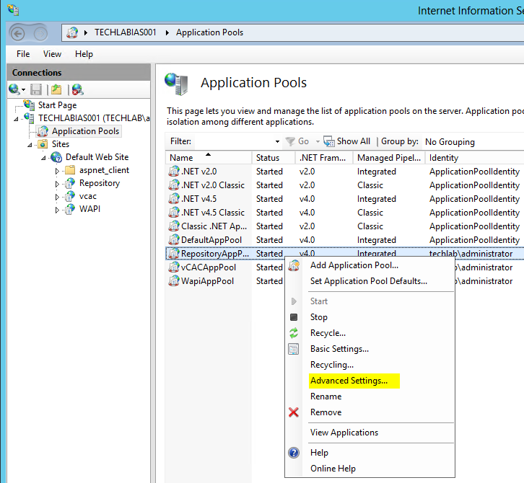Collapse the TECHLABIAS001 server node
Image resolution: width=524 pixels, height=483 pixels.
(16, 118)
